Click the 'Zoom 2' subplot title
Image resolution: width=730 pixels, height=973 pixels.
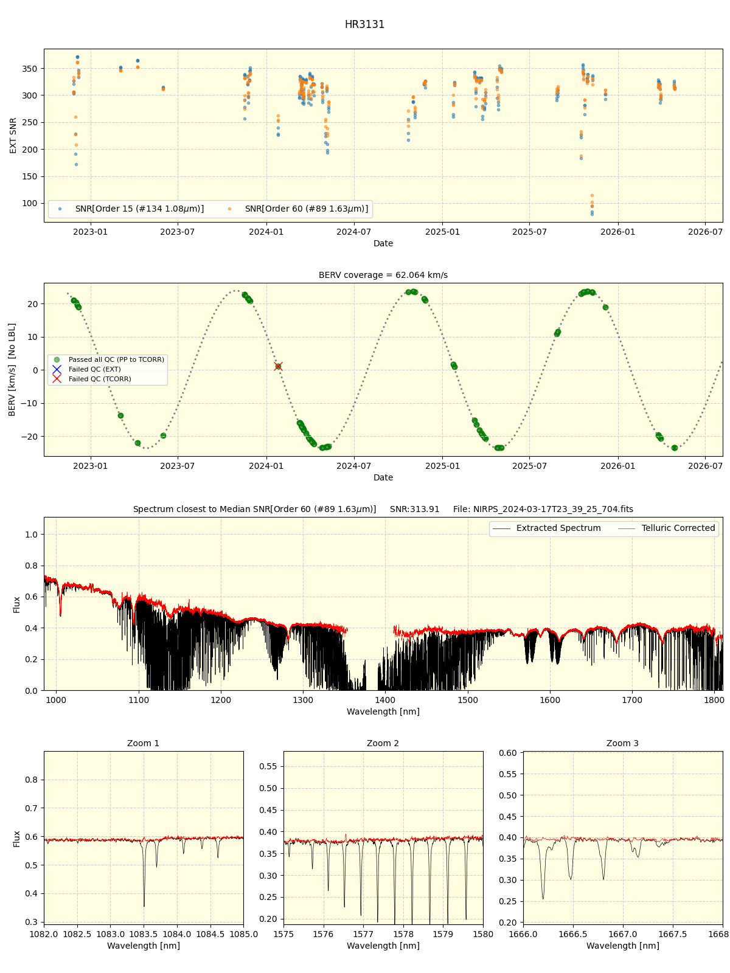(x=383, y=744)
